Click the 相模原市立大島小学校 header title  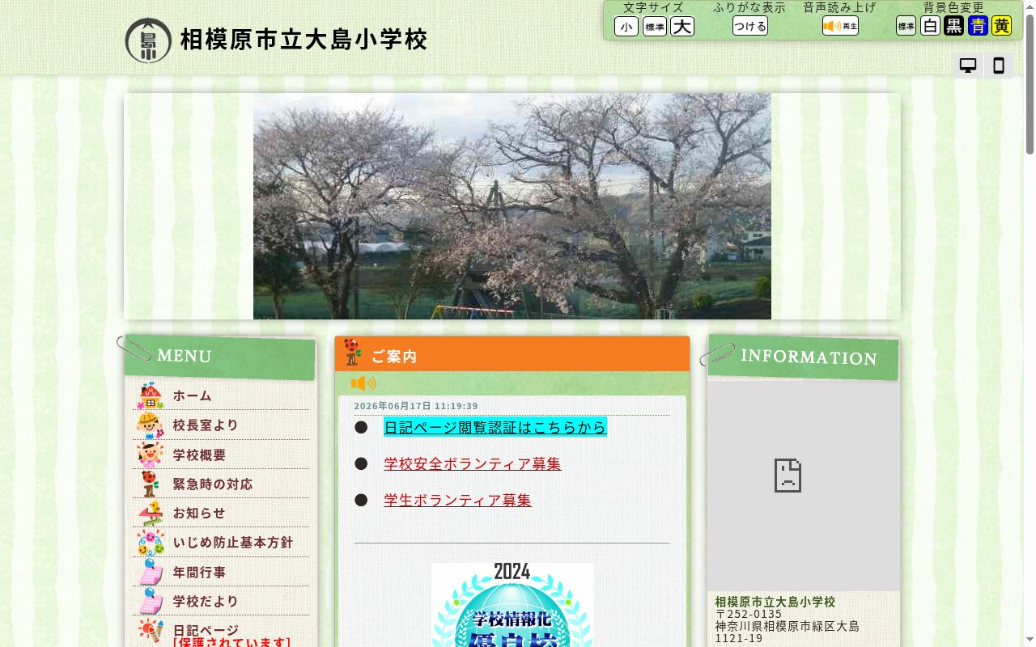304,40
